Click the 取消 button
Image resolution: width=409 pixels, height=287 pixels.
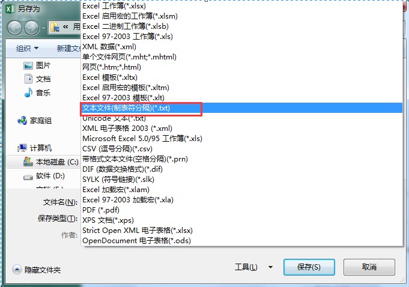(369, 267)
